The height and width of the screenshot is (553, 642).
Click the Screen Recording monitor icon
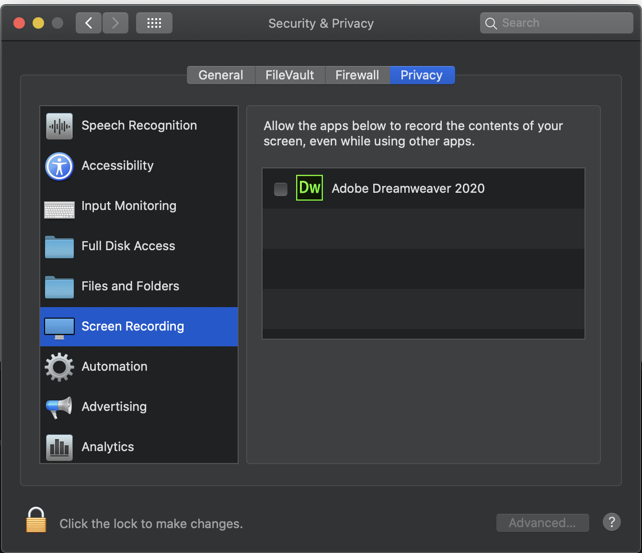pyautogui.click(x=59, y=327)
